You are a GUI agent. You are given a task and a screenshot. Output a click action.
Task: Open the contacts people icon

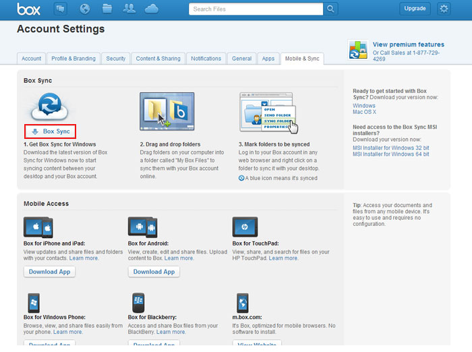pyautogui.click(x=129, y=9)
